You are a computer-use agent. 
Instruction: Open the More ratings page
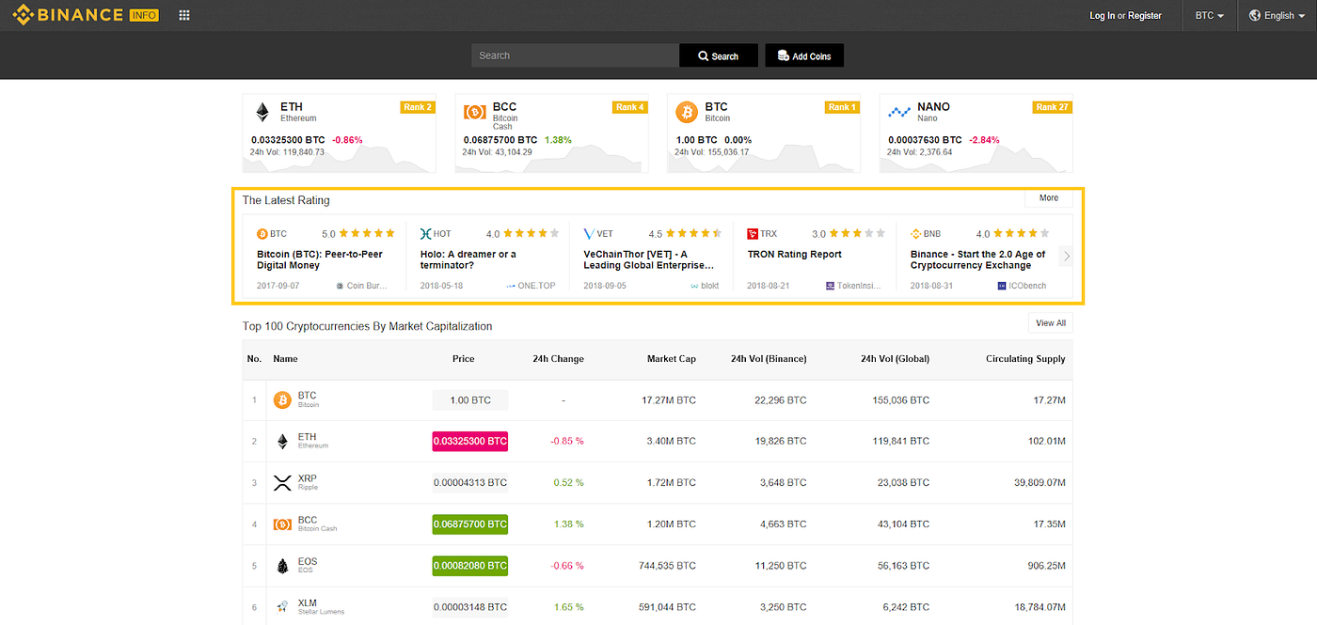click(x=1048, y=197)
